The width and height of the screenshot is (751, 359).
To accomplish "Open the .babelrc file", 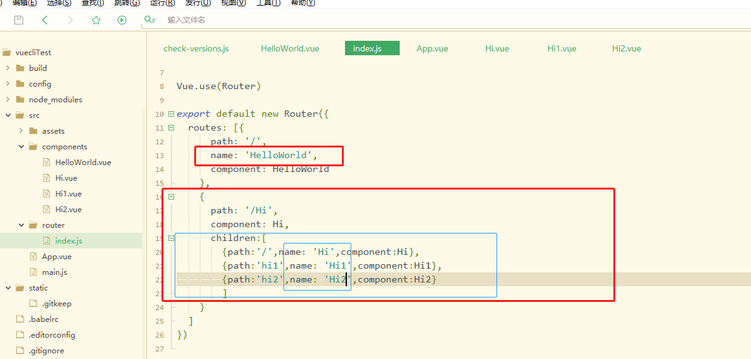I will click(x=43, y=319).
